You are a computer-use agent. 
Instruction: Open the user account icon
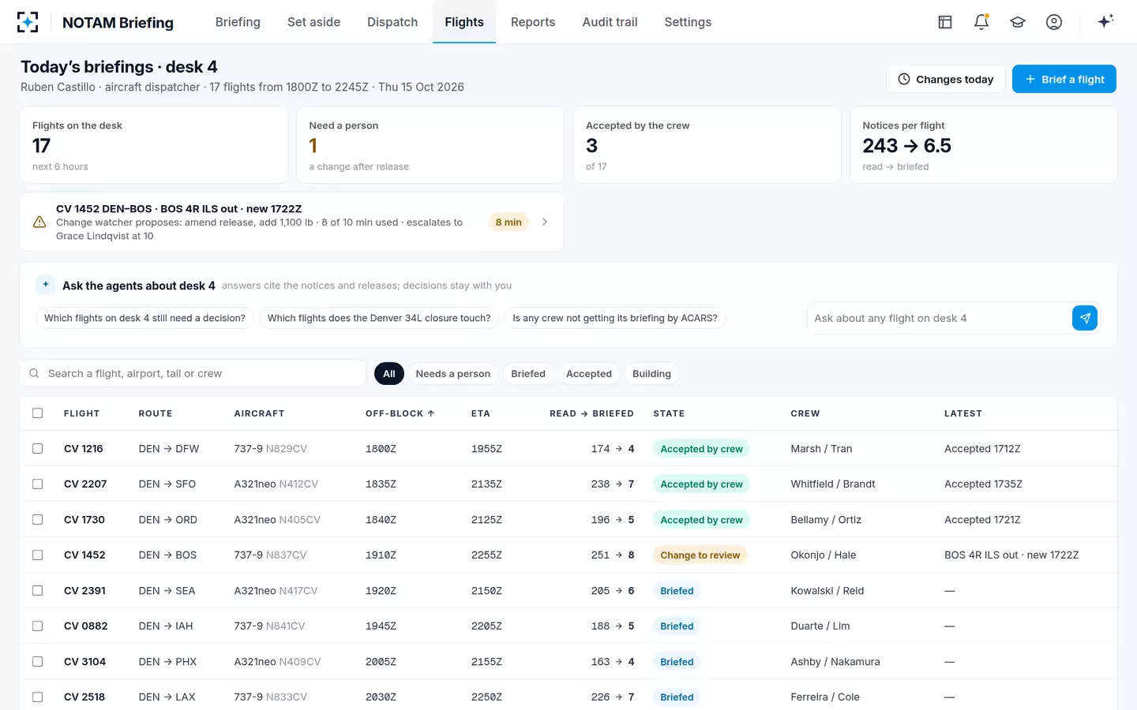[x=1054, y=22]
